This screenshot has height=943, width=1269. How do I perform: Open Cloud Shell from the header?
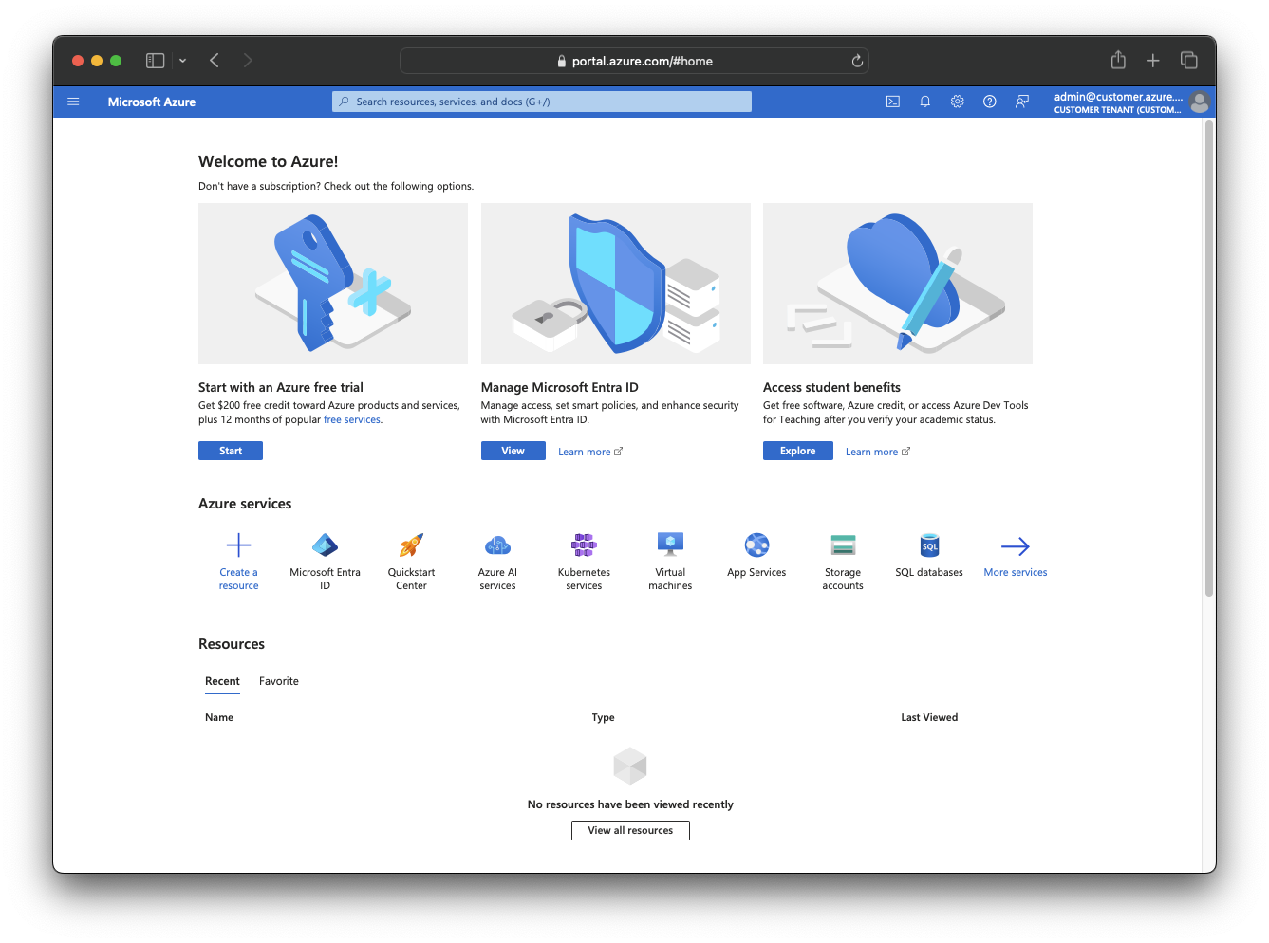tap(893, 102)
